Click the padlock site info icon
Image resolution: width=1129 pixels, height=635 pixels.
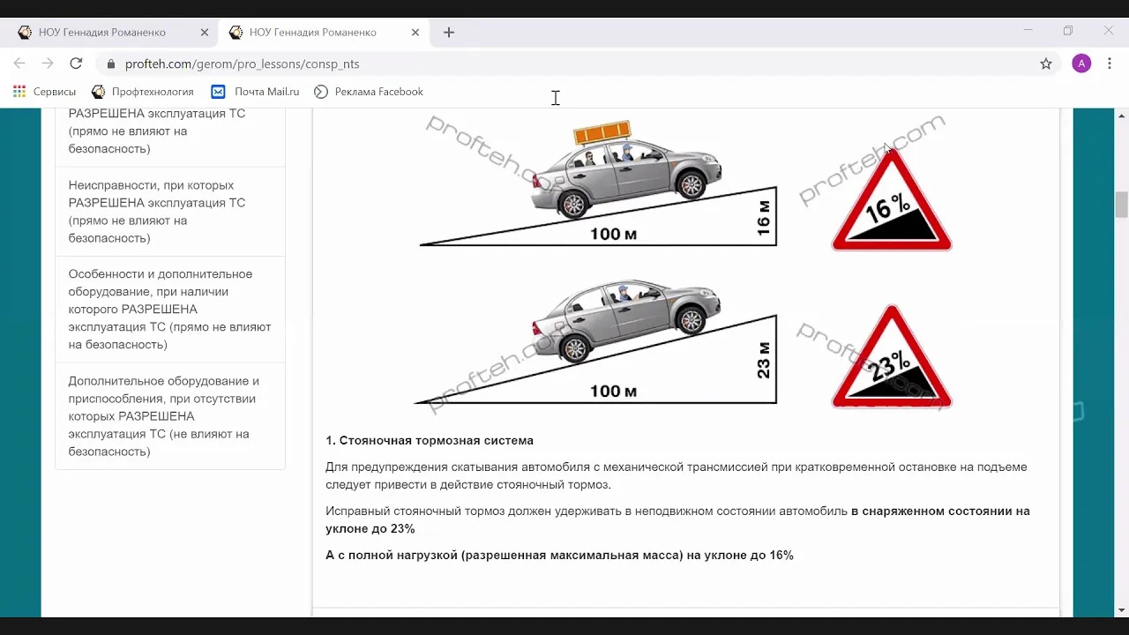coord(111,63)
